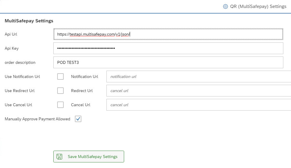Click the "Use Redirect Url" label text
291x168 pixels.
(x=20, y=91)
